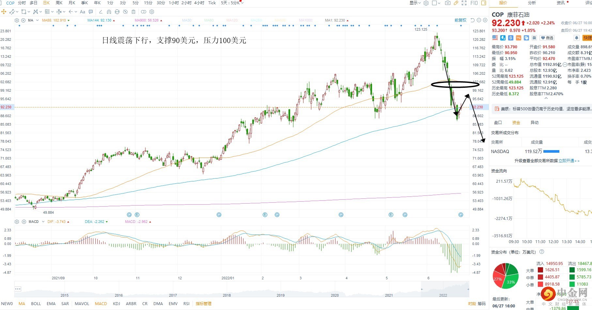Image resolution: width=592 pixels, height=310 pixels.
Task: Open drawing toolbar settings gear
Action: [x=152, y=12]
